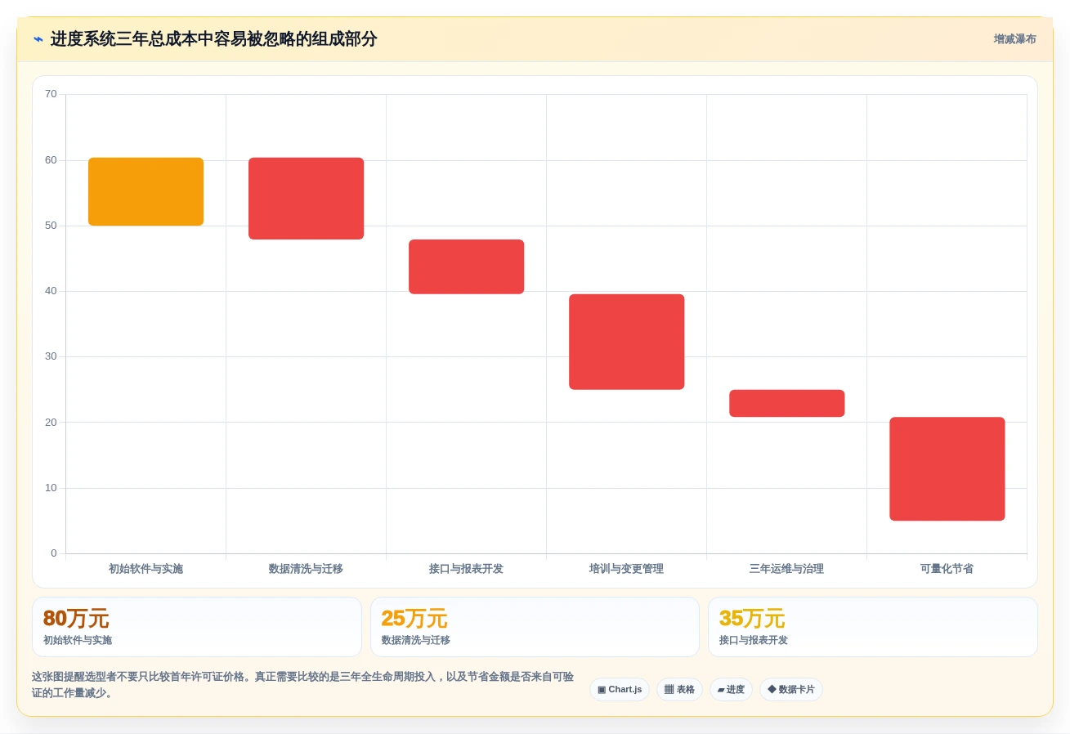1070x734 pixels.
Task: Click the footnote paragraph starting 这张图提醒选型者
Action: [x=303, y=685]
